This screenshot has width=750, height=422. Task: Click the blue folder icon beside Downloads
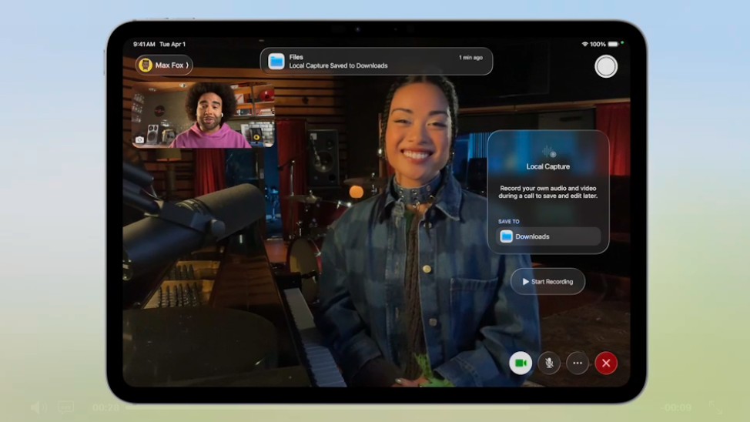tap(506, 236)
